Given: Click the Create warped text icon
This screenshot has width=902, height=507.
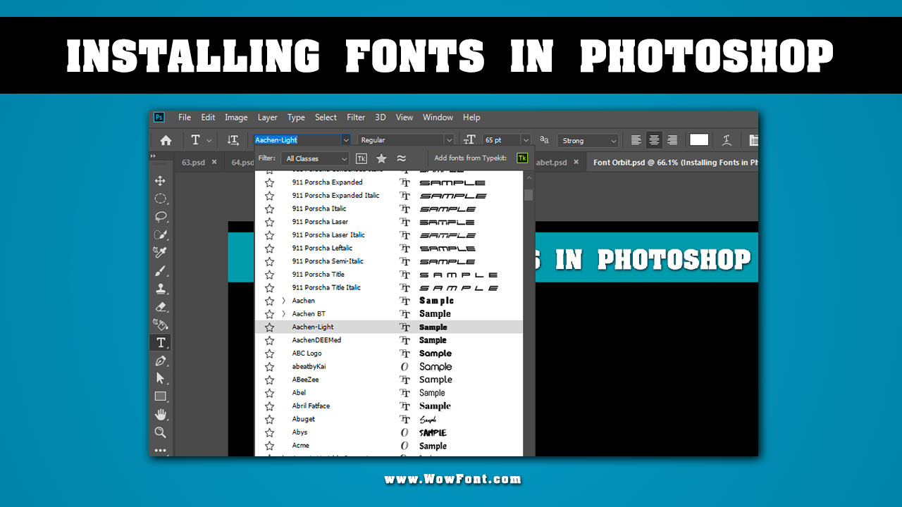Looking at the screenshot, I should (x=727, y=140).
